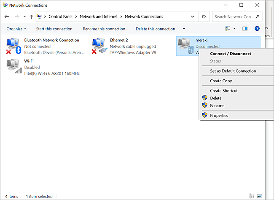Open the Help button
The width and height of the screenshot is (274, 200).
pos(257,28)
